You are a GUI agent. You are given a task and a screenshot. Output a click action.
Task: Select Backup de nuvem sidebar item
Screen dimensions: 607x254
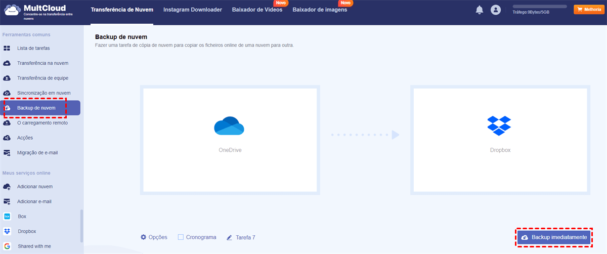point(40,108)
